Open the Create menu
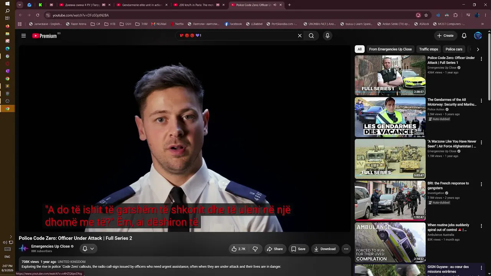Image resolution: width=491 pixels, height=276 pixels. tap(445, 36)
